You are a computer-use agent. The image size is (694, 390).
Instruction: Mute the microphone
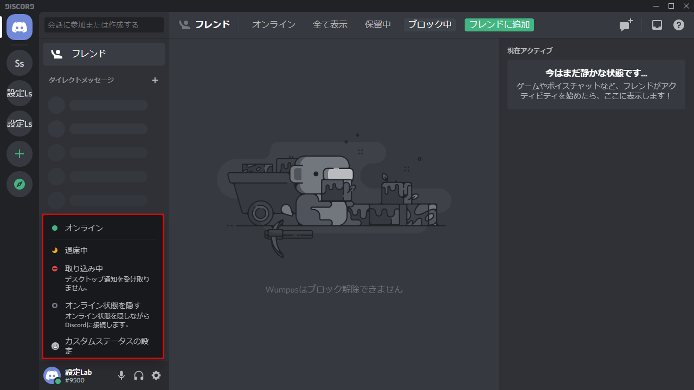tap(121, 375)
